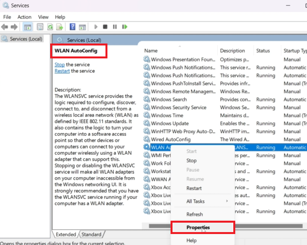Choose Properties from the context menu

[x=198, y=227]
